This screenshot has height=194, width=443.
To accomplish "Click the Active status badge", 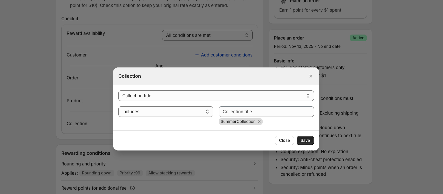I will tap(358, 38).
